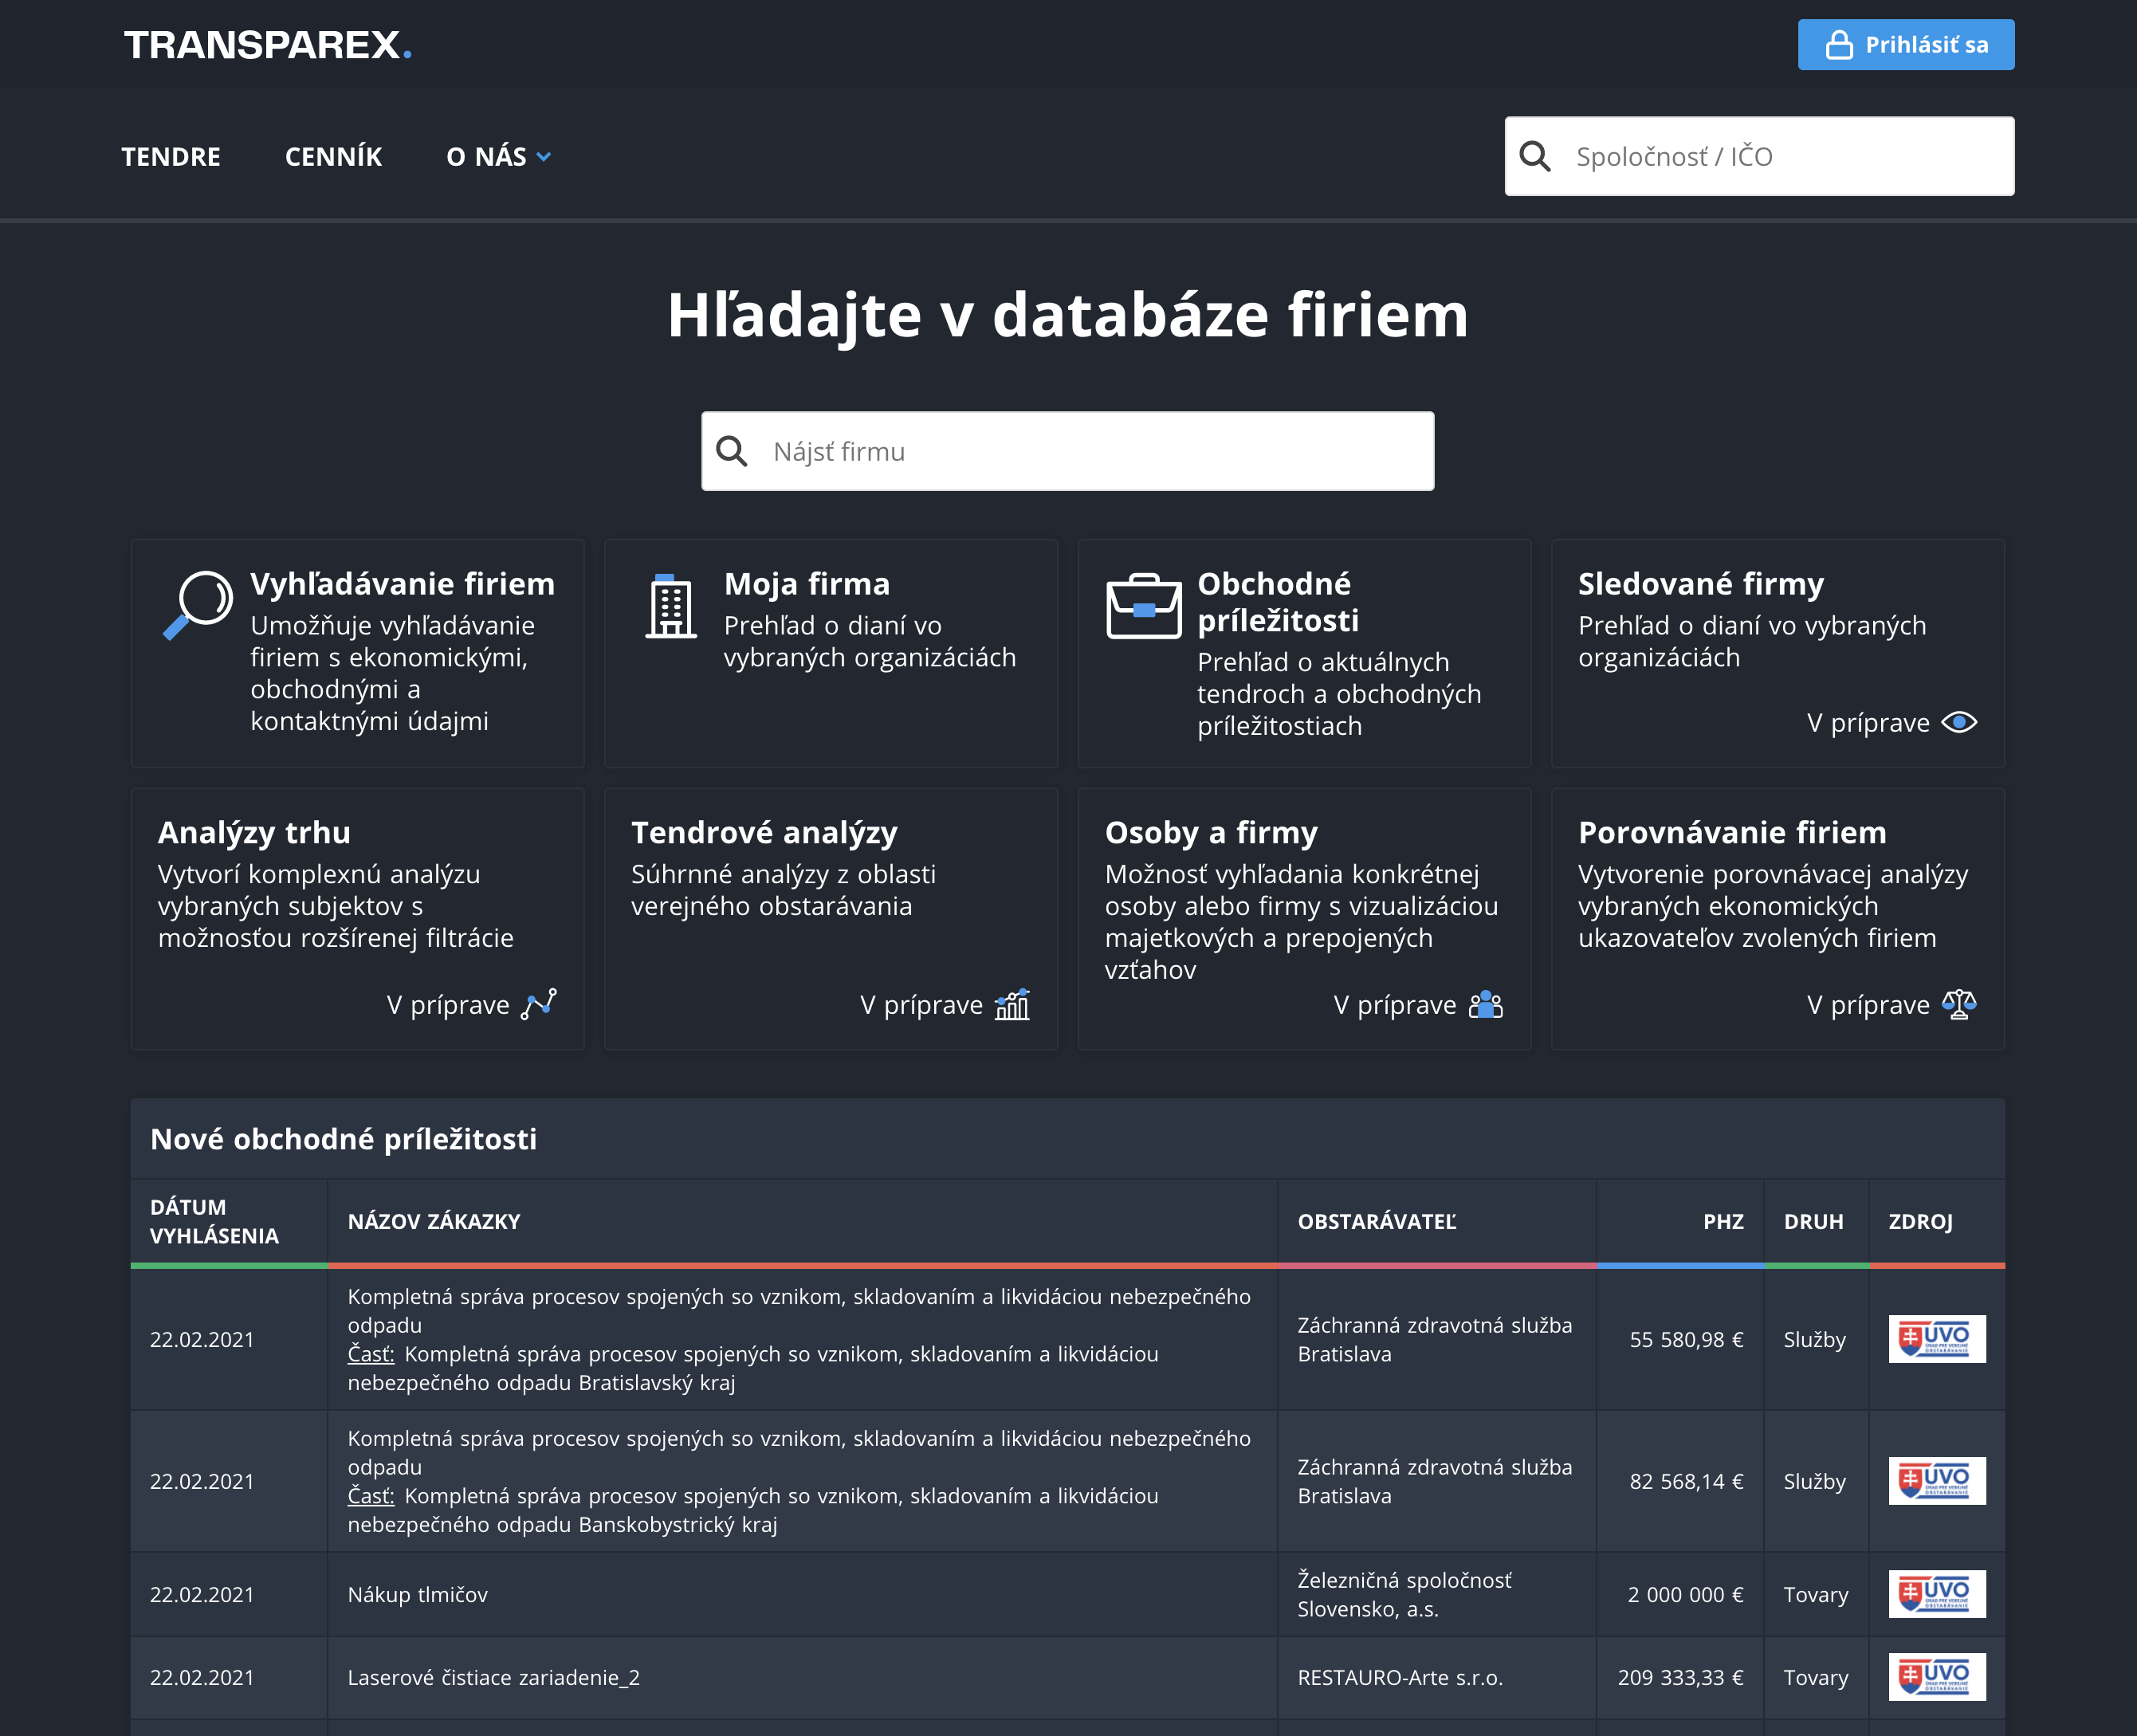2137x1736 pixels.
Task: Click the Prihlásiť sa button
Action: [1905, 45]
